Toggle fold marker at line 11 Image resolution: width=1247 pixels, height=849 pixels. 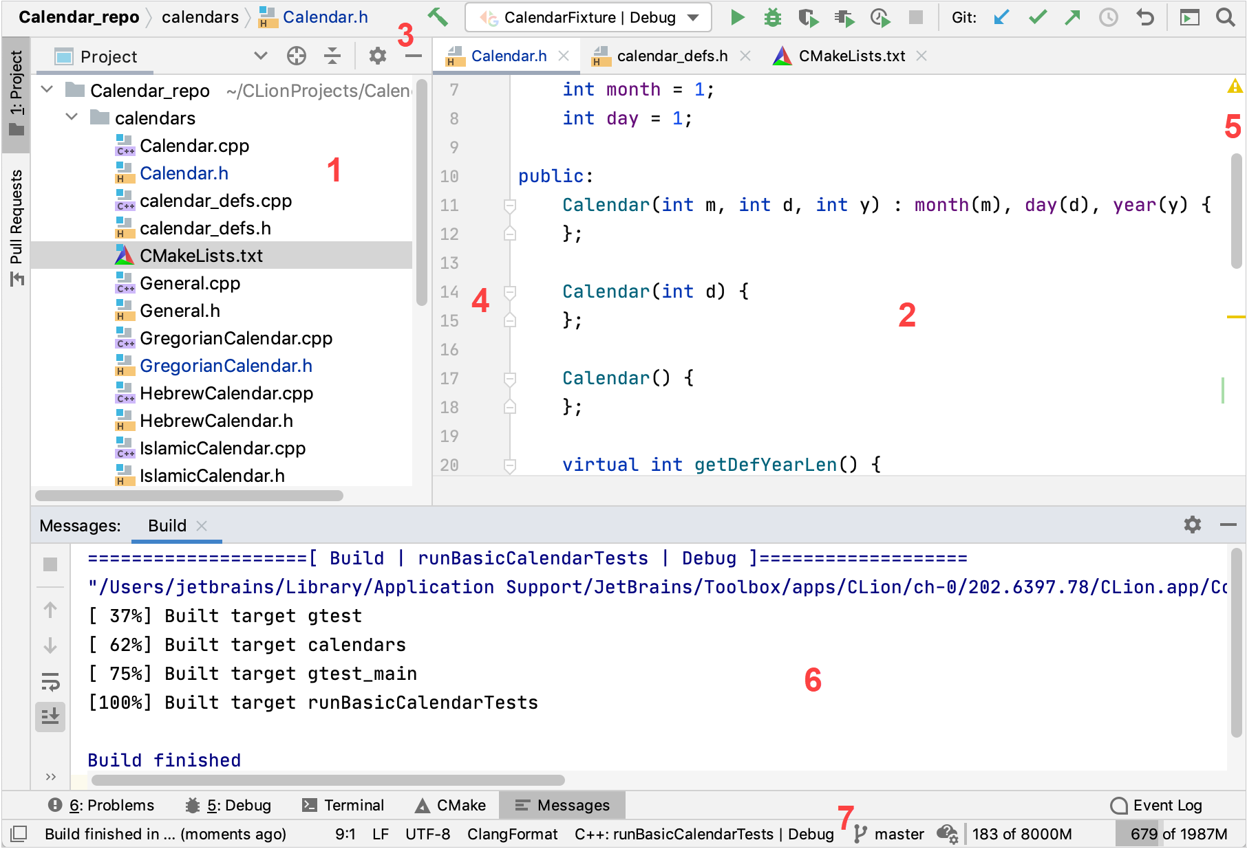[x=510, y=205]
